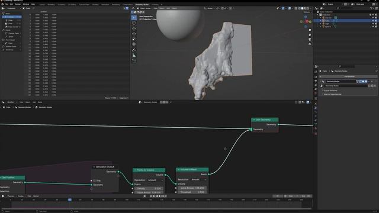Select the Sphere object in the outliner
This screenshot has height=213, width=379.
328,27
